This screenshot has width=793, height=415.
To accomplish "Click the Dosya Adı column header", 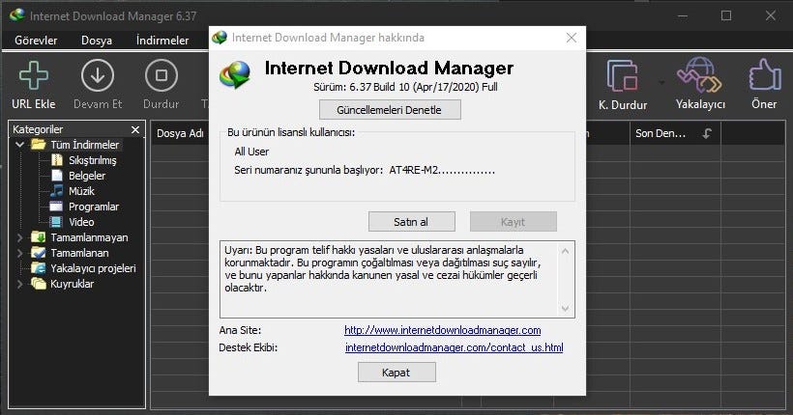I will [180, 133].
